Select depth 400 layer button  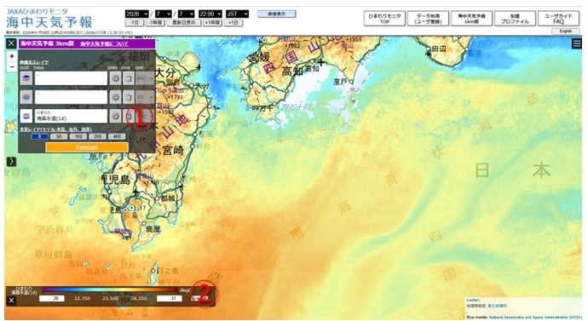tap(117, 137)
